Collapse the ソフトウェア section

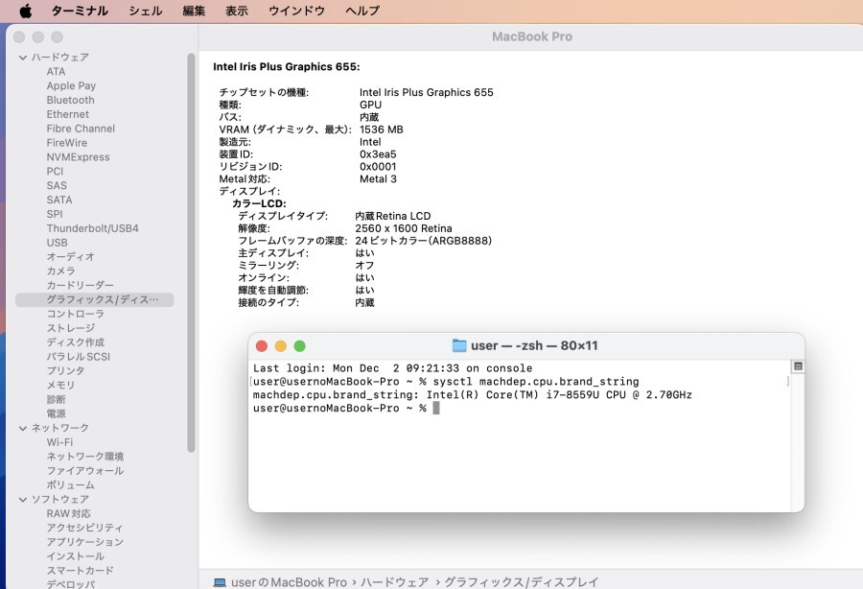pos(23,499)
